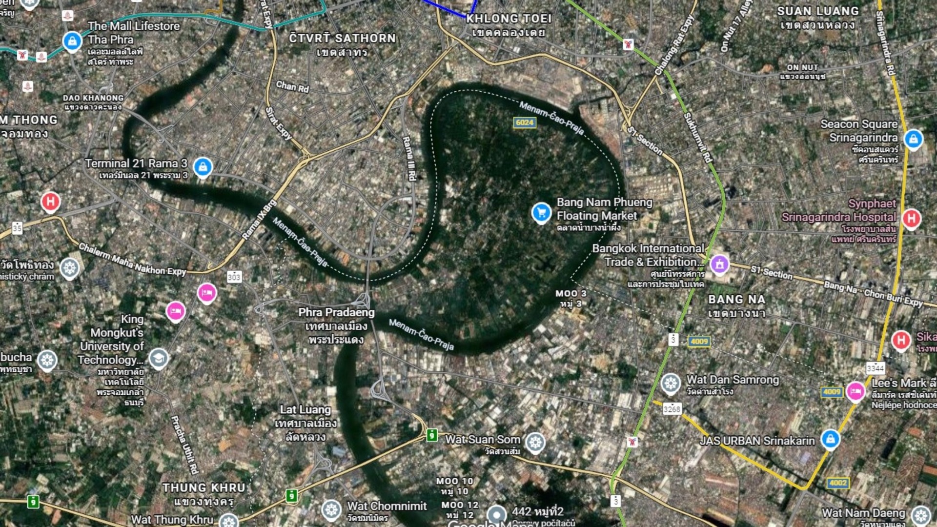Click route 6024 highway shield
Screen dimensions: 937x527
click(525, 122)
